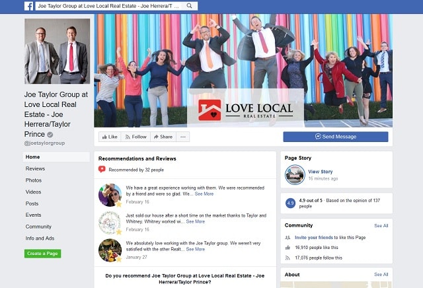Viewport: 423px width, 288px height.
Task: Click the Recommendations and Reviews heading
Action: [x=137, y=159]
